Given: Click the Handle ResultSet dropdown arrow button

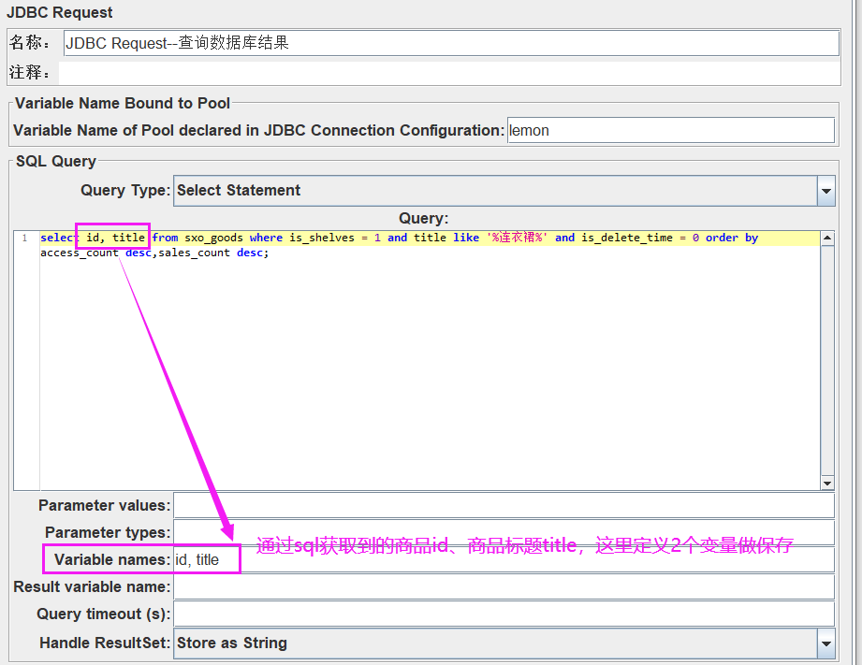Looking at the screenshot, I should coord(826,643).
